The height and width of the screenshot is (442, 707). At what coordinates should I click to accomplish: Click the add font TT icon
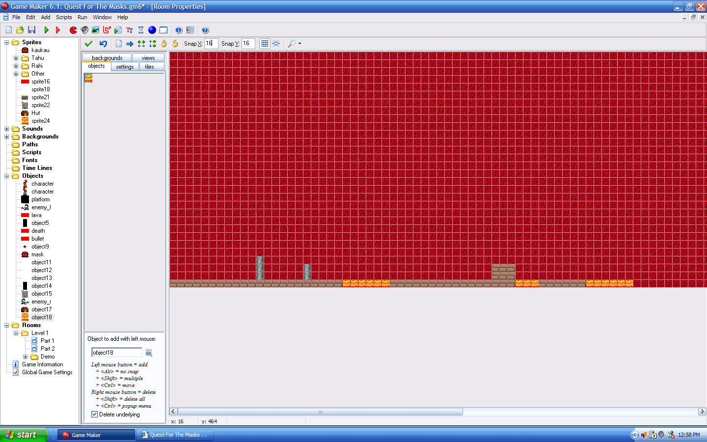pos(130,30)
